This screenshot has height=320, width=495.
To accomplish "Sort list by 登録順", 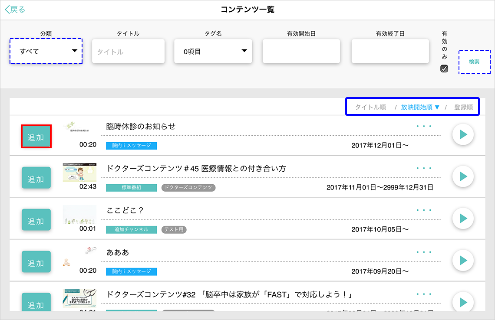I will pos(463,107).
